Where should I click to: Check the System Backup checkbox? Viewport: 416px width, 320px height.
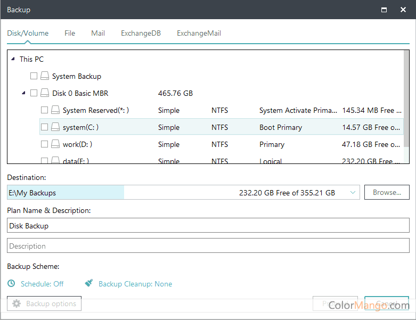click(x=34, y=76)
